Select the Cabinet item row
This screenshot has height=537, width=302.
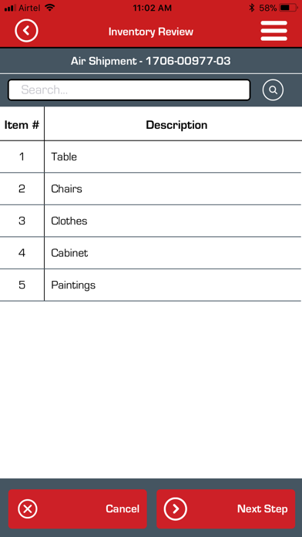[151, 253]
